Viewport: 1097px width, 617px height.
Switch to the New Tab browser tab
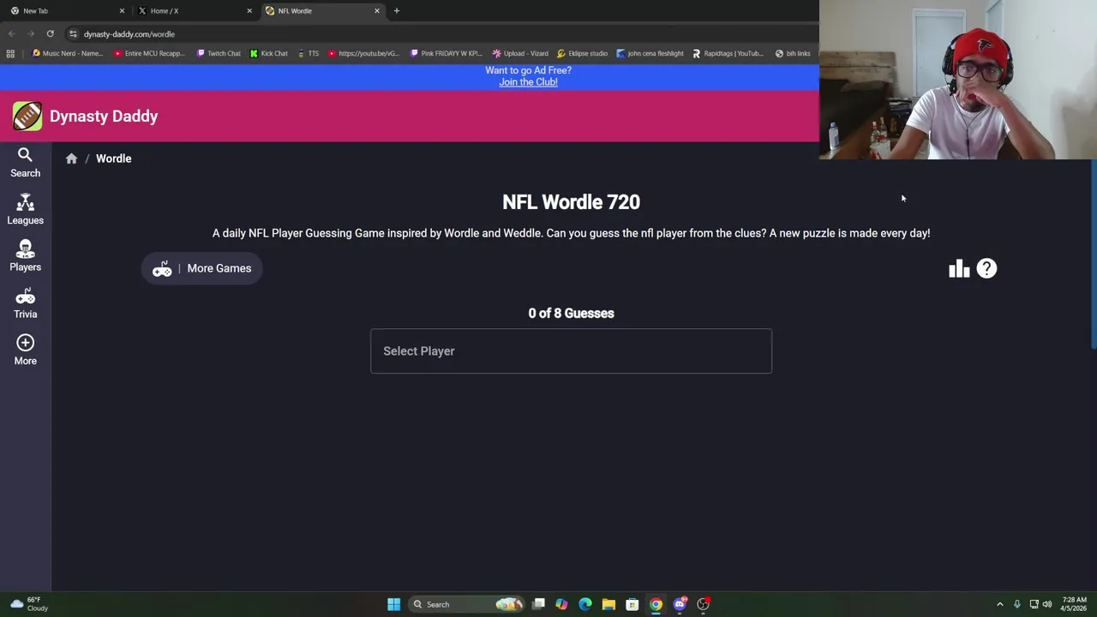(x=64, y=10)
